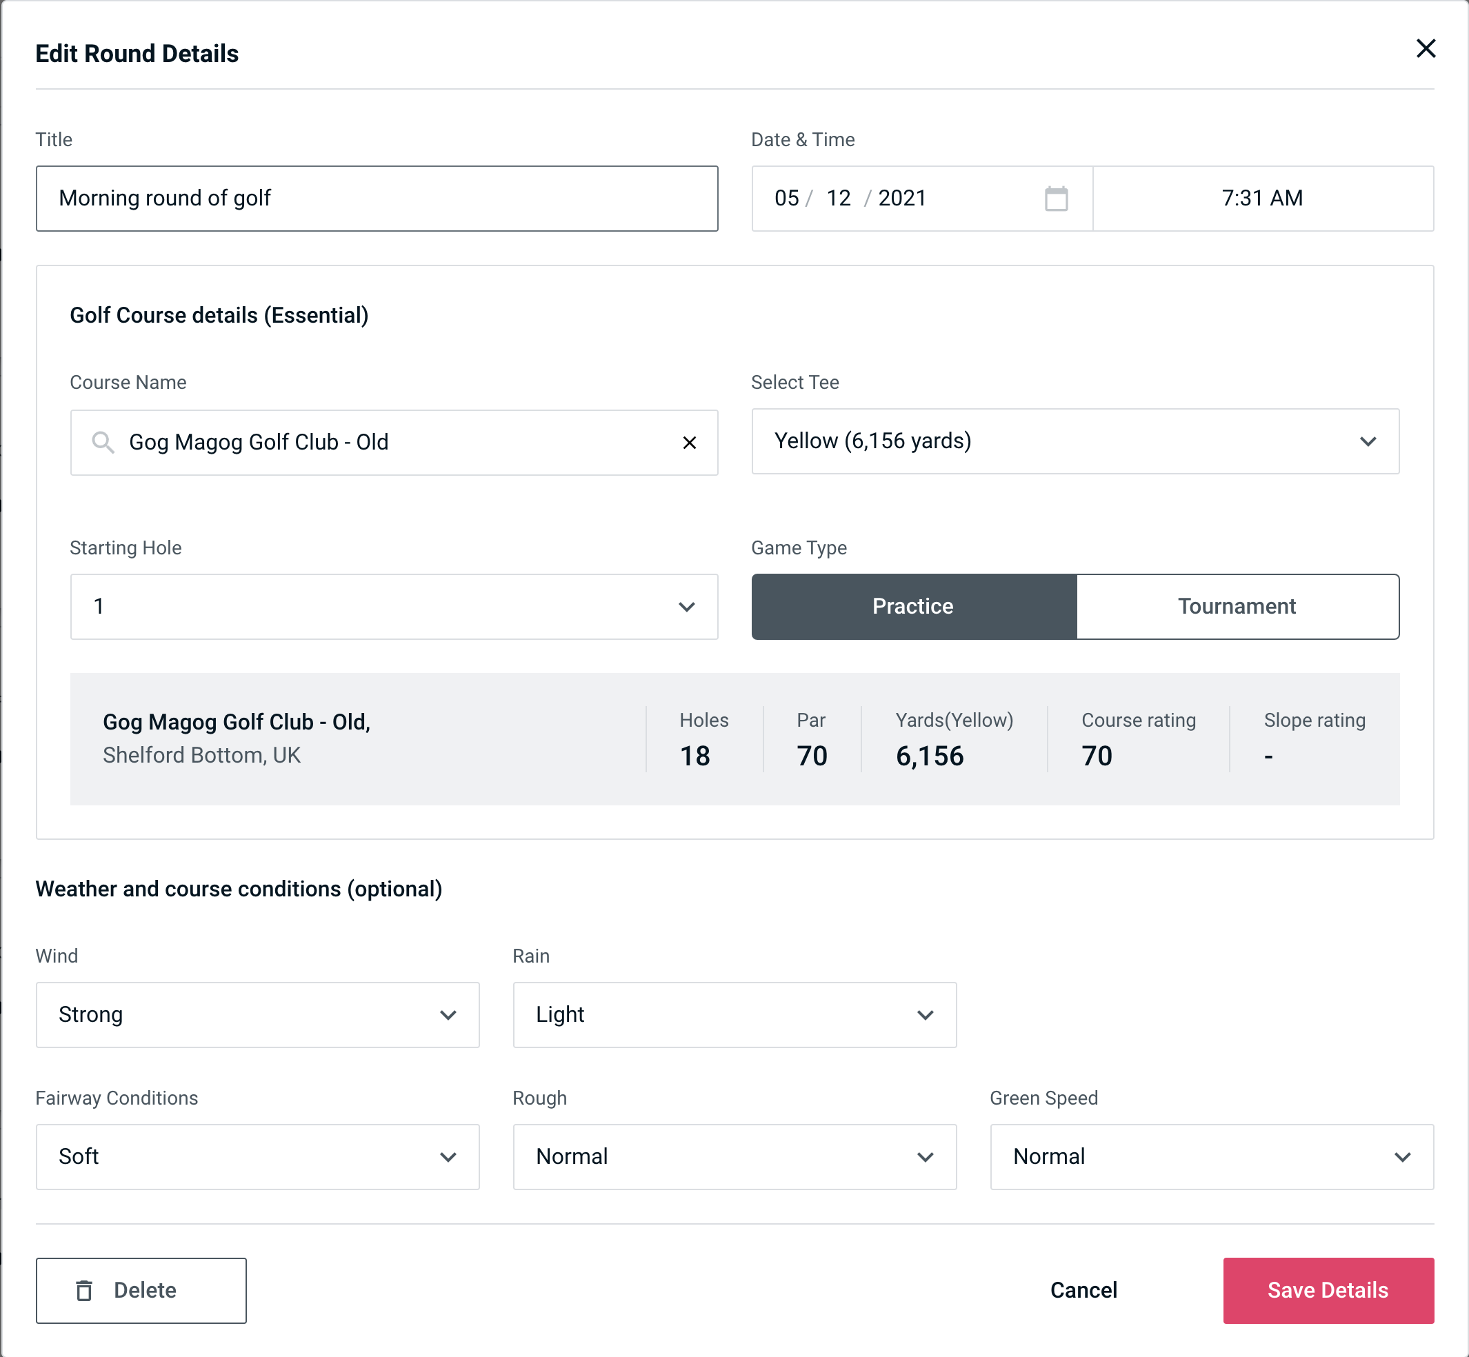The width and height of the screenshot is (1469, 1357).
Task: Click the dropdown arrow for Wind condition
Action: [x=449, y=1016]
